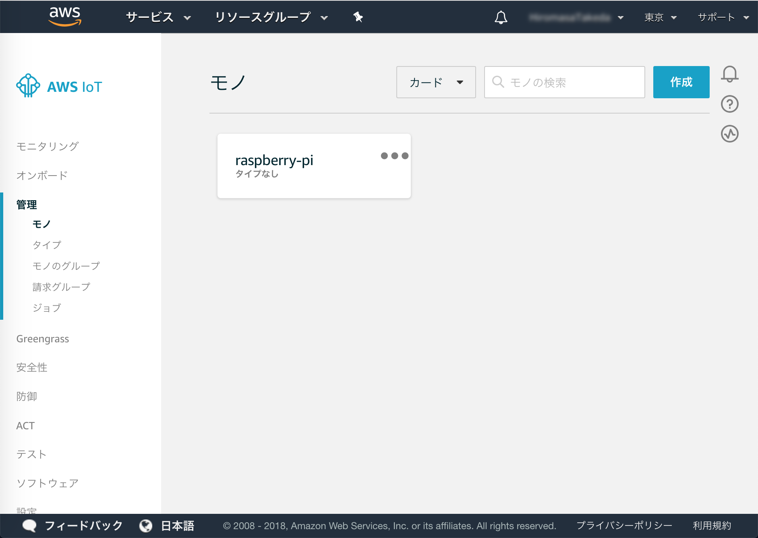
Task: Click AWS IoT title text
Action: (x=75, y=87)
